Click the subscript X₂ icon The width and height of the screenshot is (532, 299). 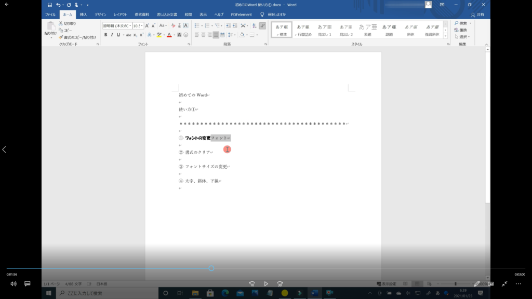point(135,35)
